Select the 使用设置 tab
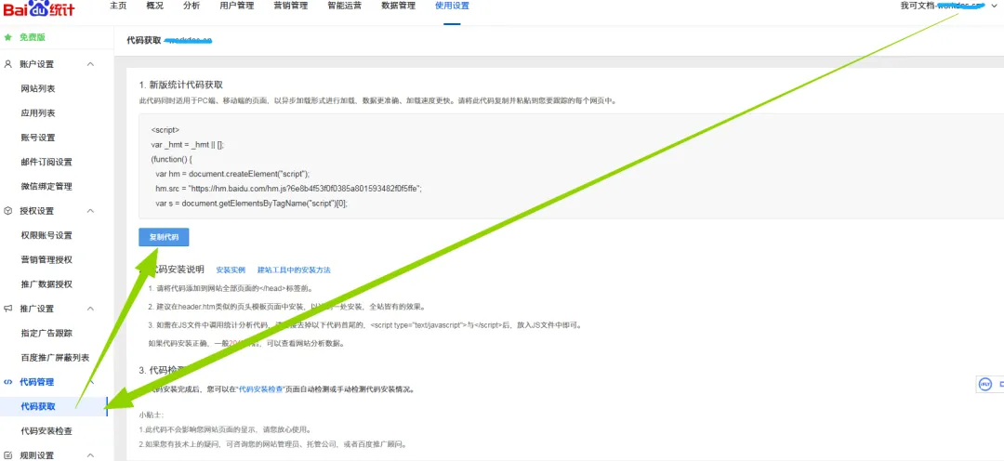1004x461 pixels. pos(452,6)
